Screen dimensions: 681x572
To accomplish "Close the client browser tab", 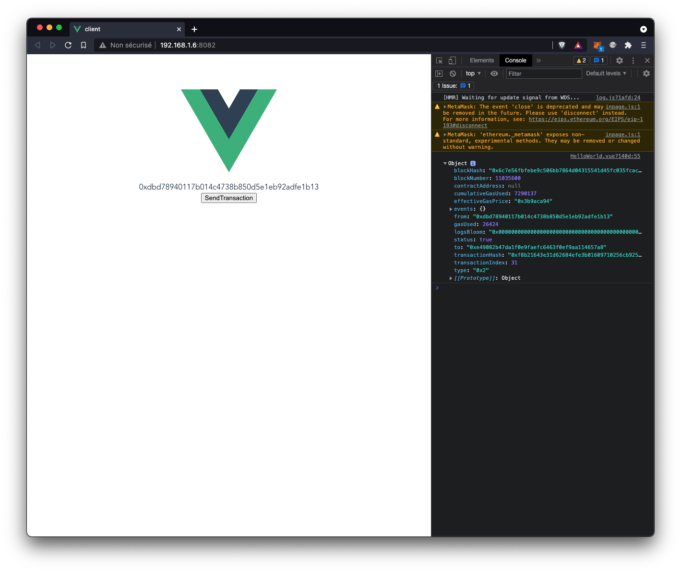I will pyautogui.click(x=179, y=29).
